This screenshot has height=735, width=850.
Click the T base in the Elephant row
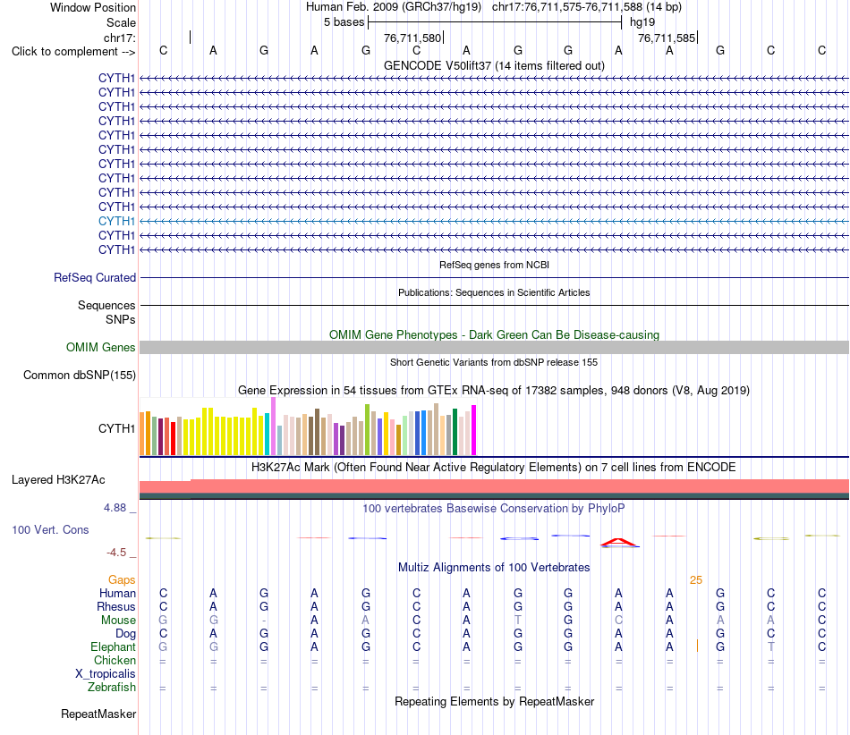coord(771,646)
